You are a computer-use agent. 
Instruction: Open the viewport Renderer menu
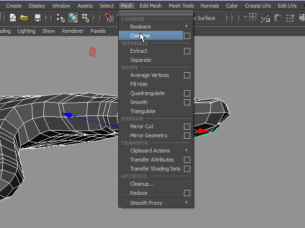72,31
